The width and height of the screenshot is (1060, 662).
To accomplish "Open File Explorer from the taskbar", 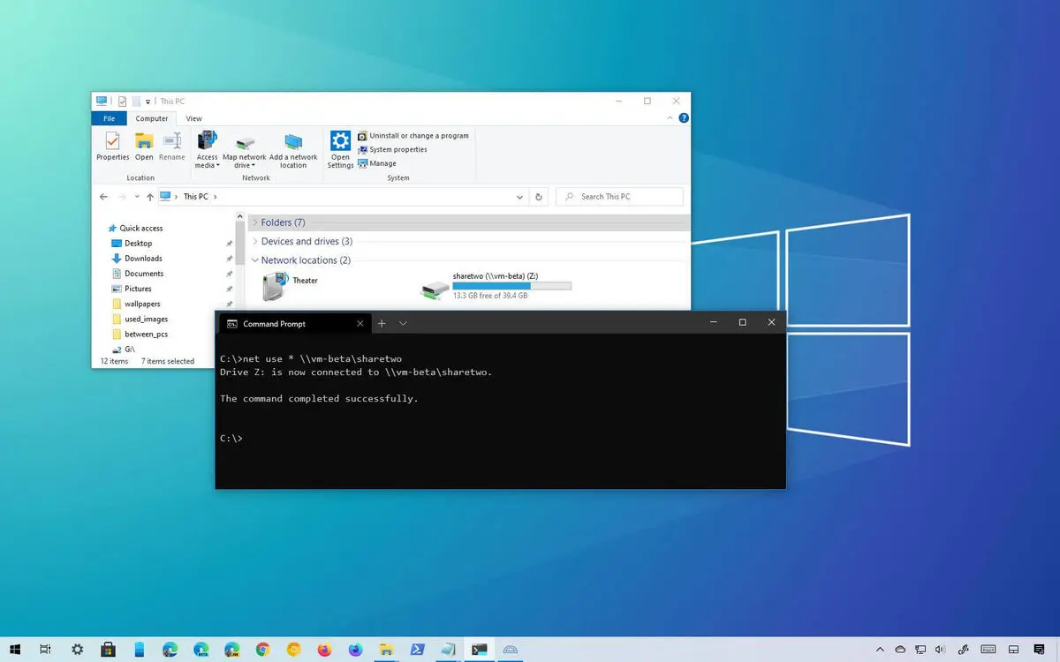I will click(386, 650).
